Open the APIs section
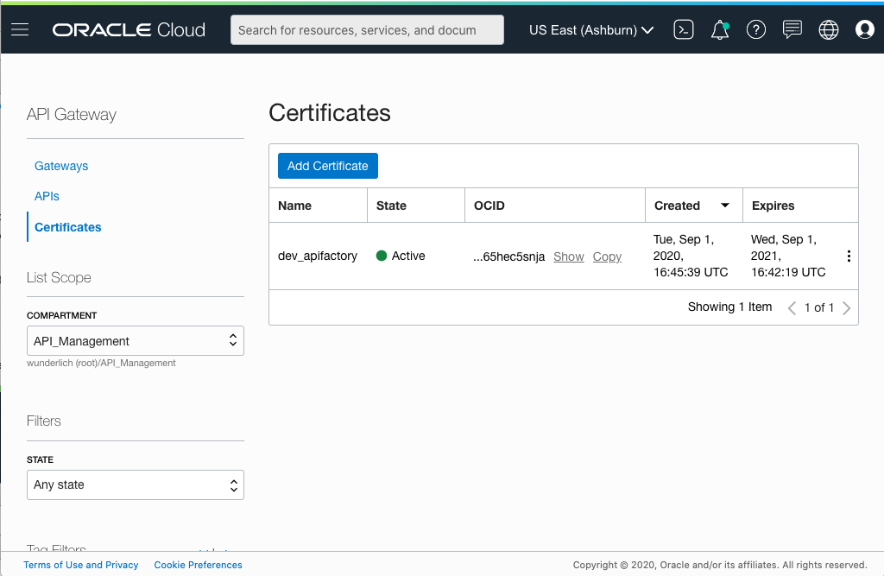The width and height of the screenshot is (884, 576). tap(47, 196)
